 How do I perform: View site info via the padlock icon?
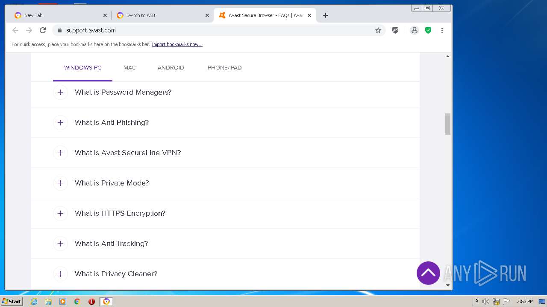click(60, 30)
